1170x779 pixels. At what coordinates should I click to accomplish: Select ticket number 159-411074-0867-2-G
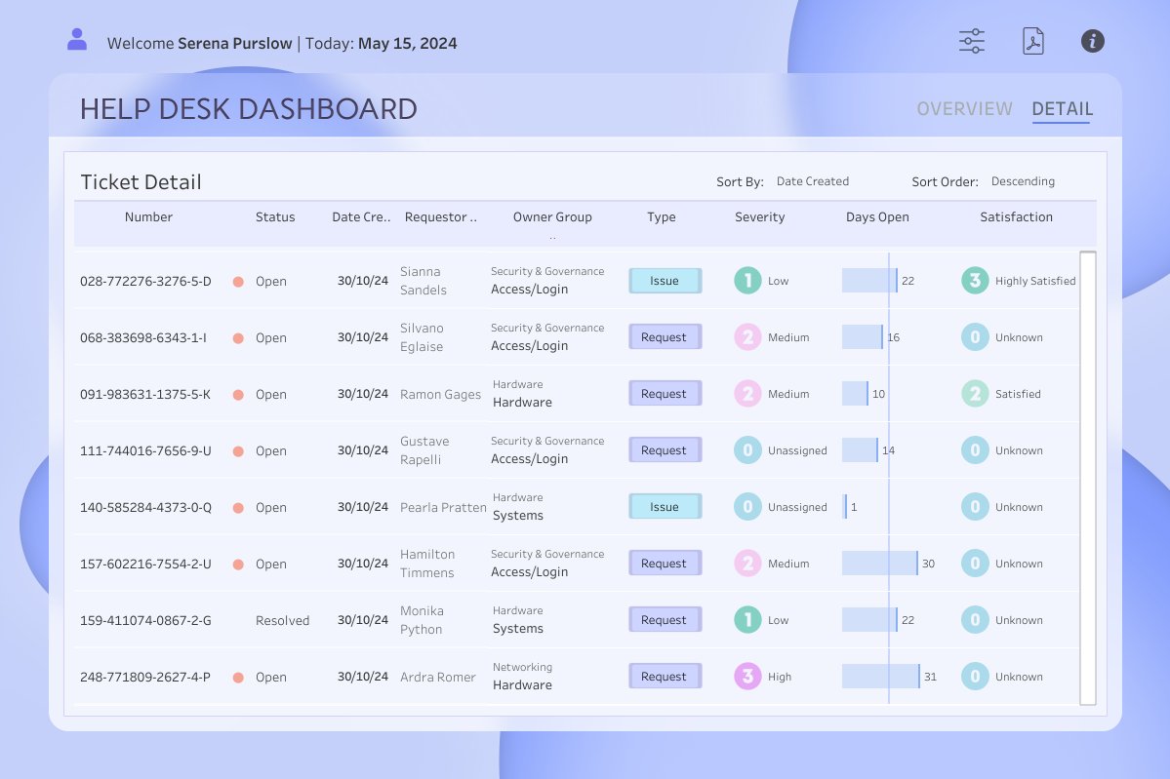point(145,620)
